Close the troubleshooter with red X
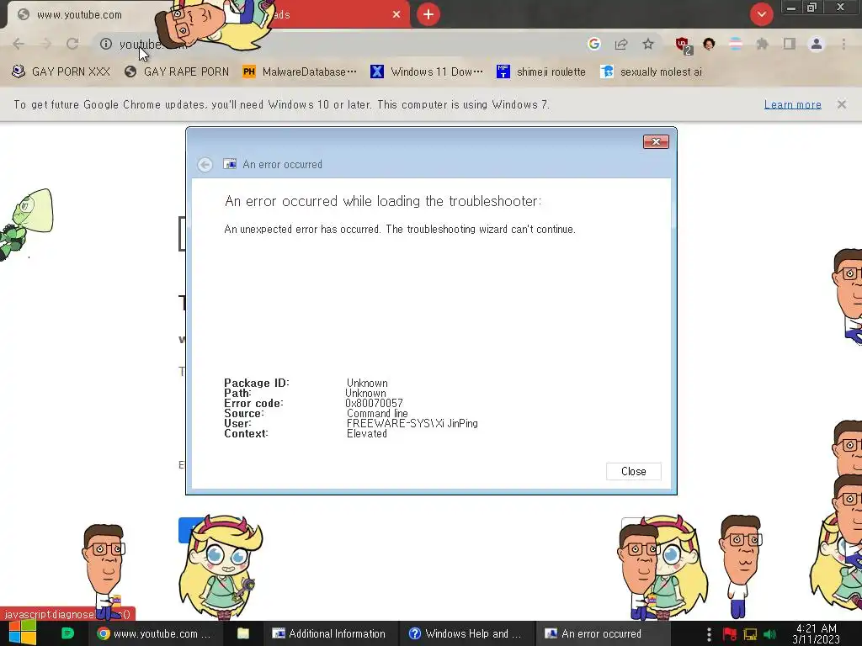862x646 pixels. 656,141
